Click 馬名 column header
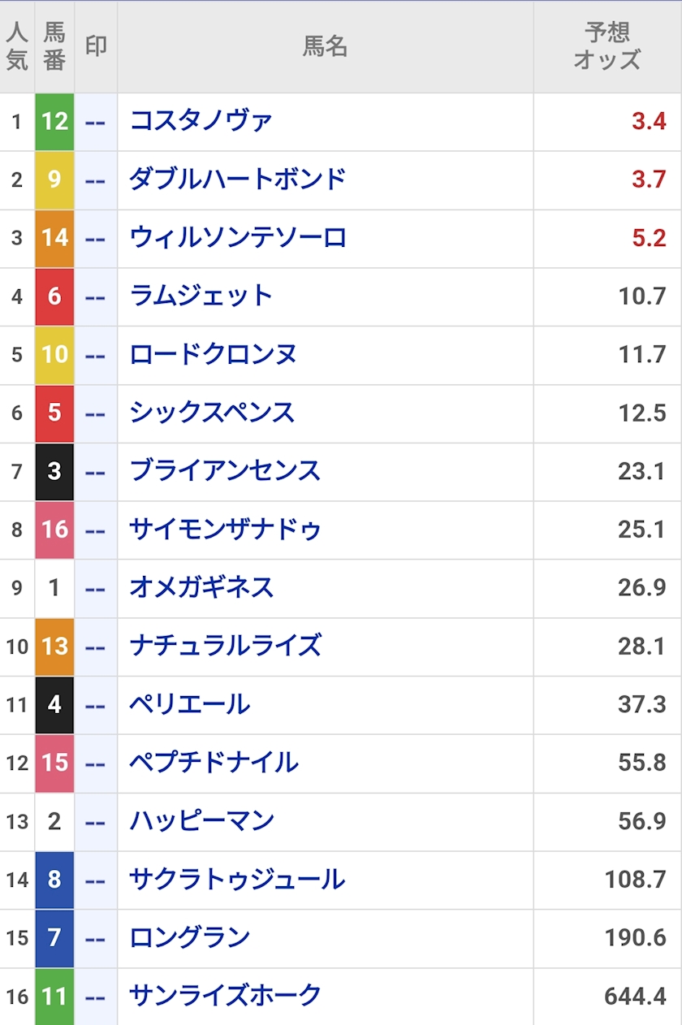 [325, 46]
